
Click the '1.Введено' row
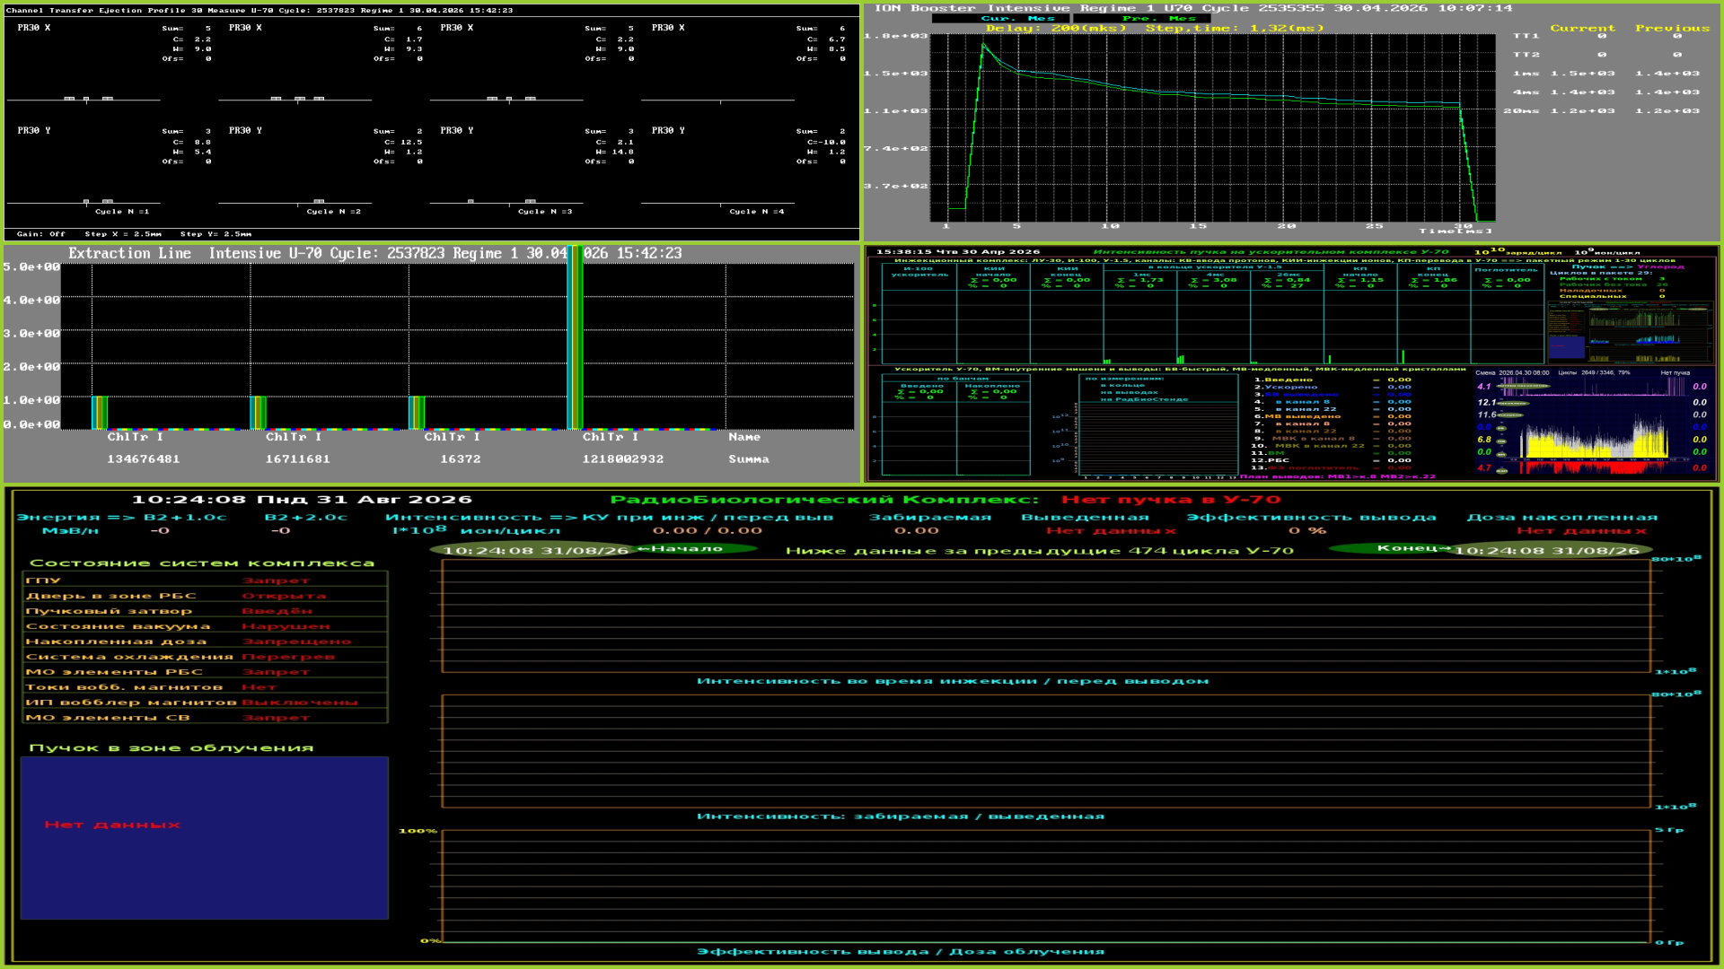click(x=1332, y=380)
